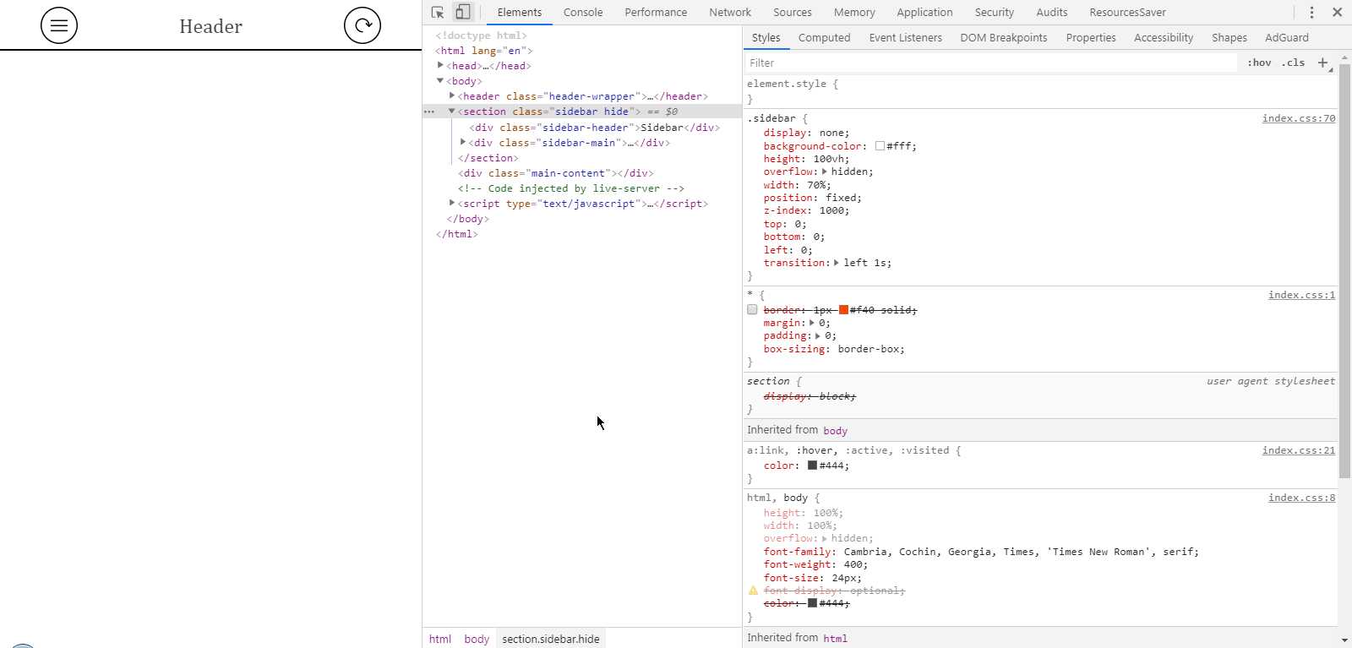1352x648 pixels.
Task: Click the a:link color #444 swatch
Action: click(x=812, y=466)
